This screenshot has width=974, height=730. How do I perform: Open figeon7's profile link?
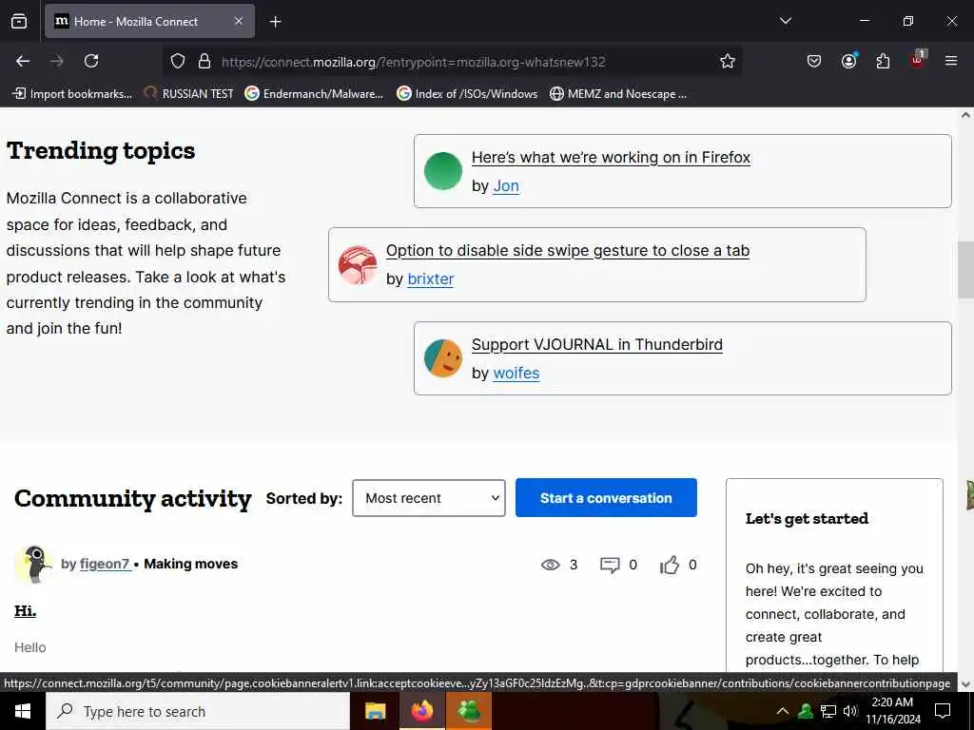click(x=105, y=565)
